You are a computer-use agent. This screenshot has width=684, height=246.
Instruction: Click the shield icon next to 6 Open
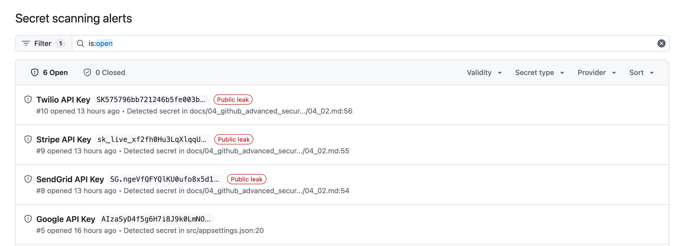(x=35, y=72)
